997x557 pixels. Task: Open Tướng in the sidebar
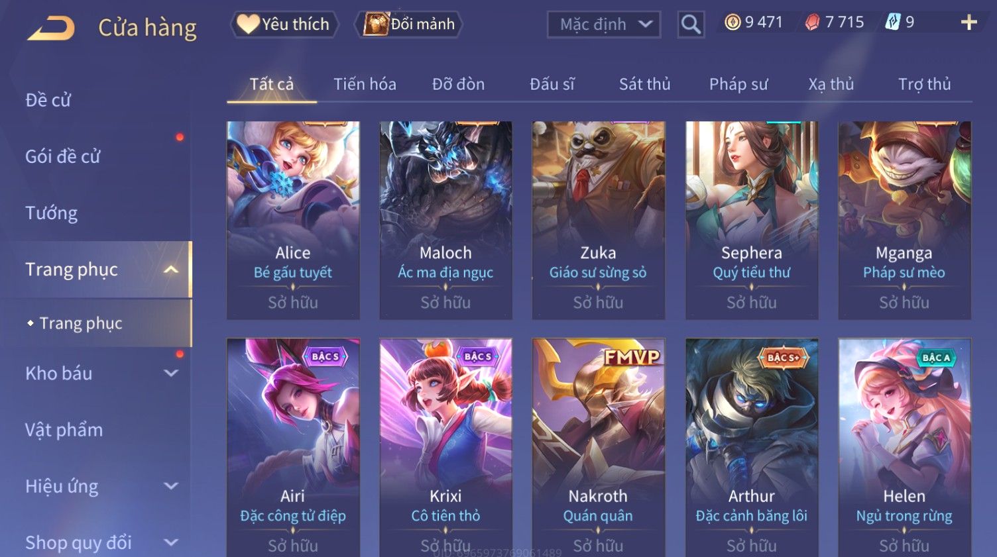coord(52,213)
